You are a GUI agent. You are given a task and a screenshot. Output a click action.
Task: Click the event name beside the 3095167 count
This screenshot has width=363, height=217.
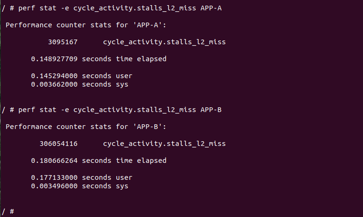[164, 42]
